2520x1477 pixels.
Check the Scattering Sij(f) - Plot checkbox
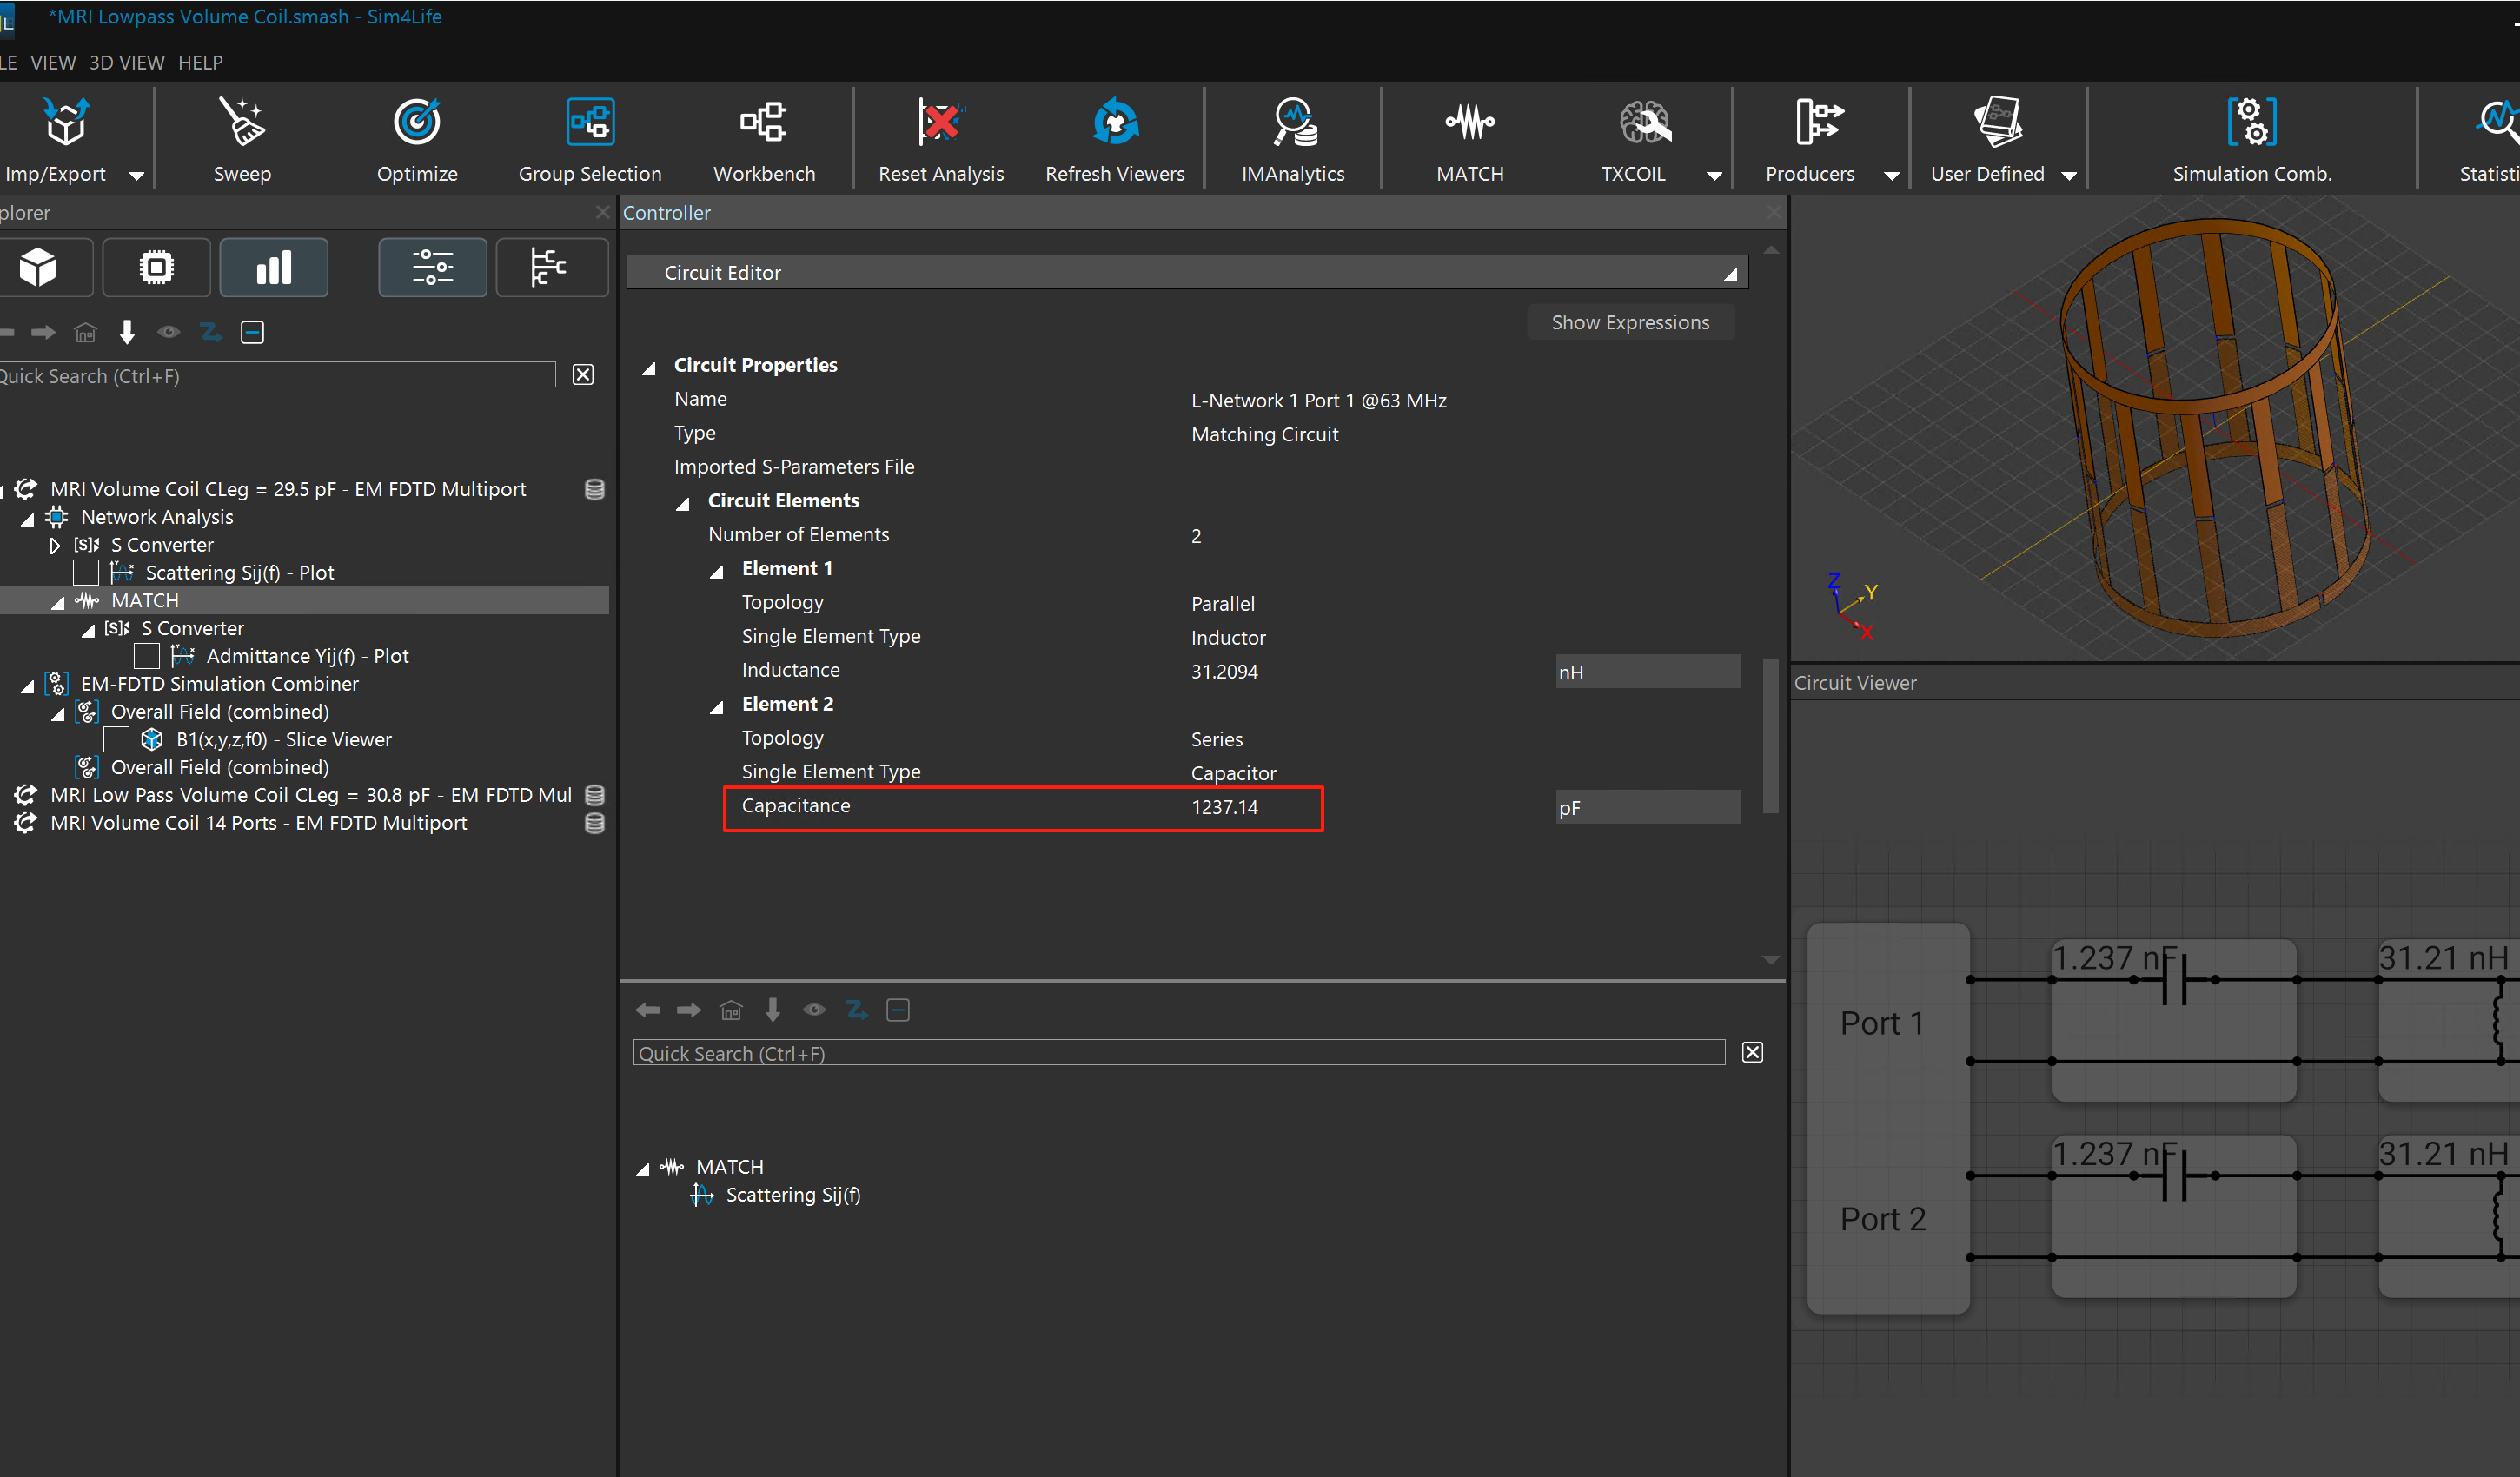86,573
